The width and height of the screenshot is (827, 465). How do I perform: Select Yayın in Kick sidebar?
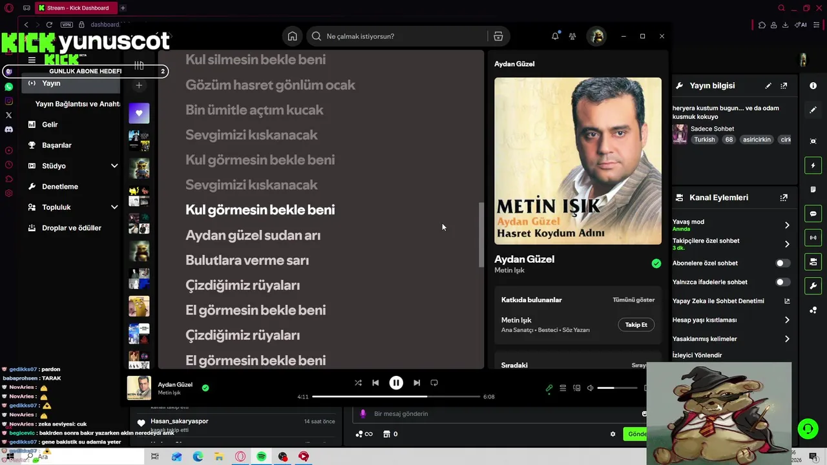click(x=71, y=83)
